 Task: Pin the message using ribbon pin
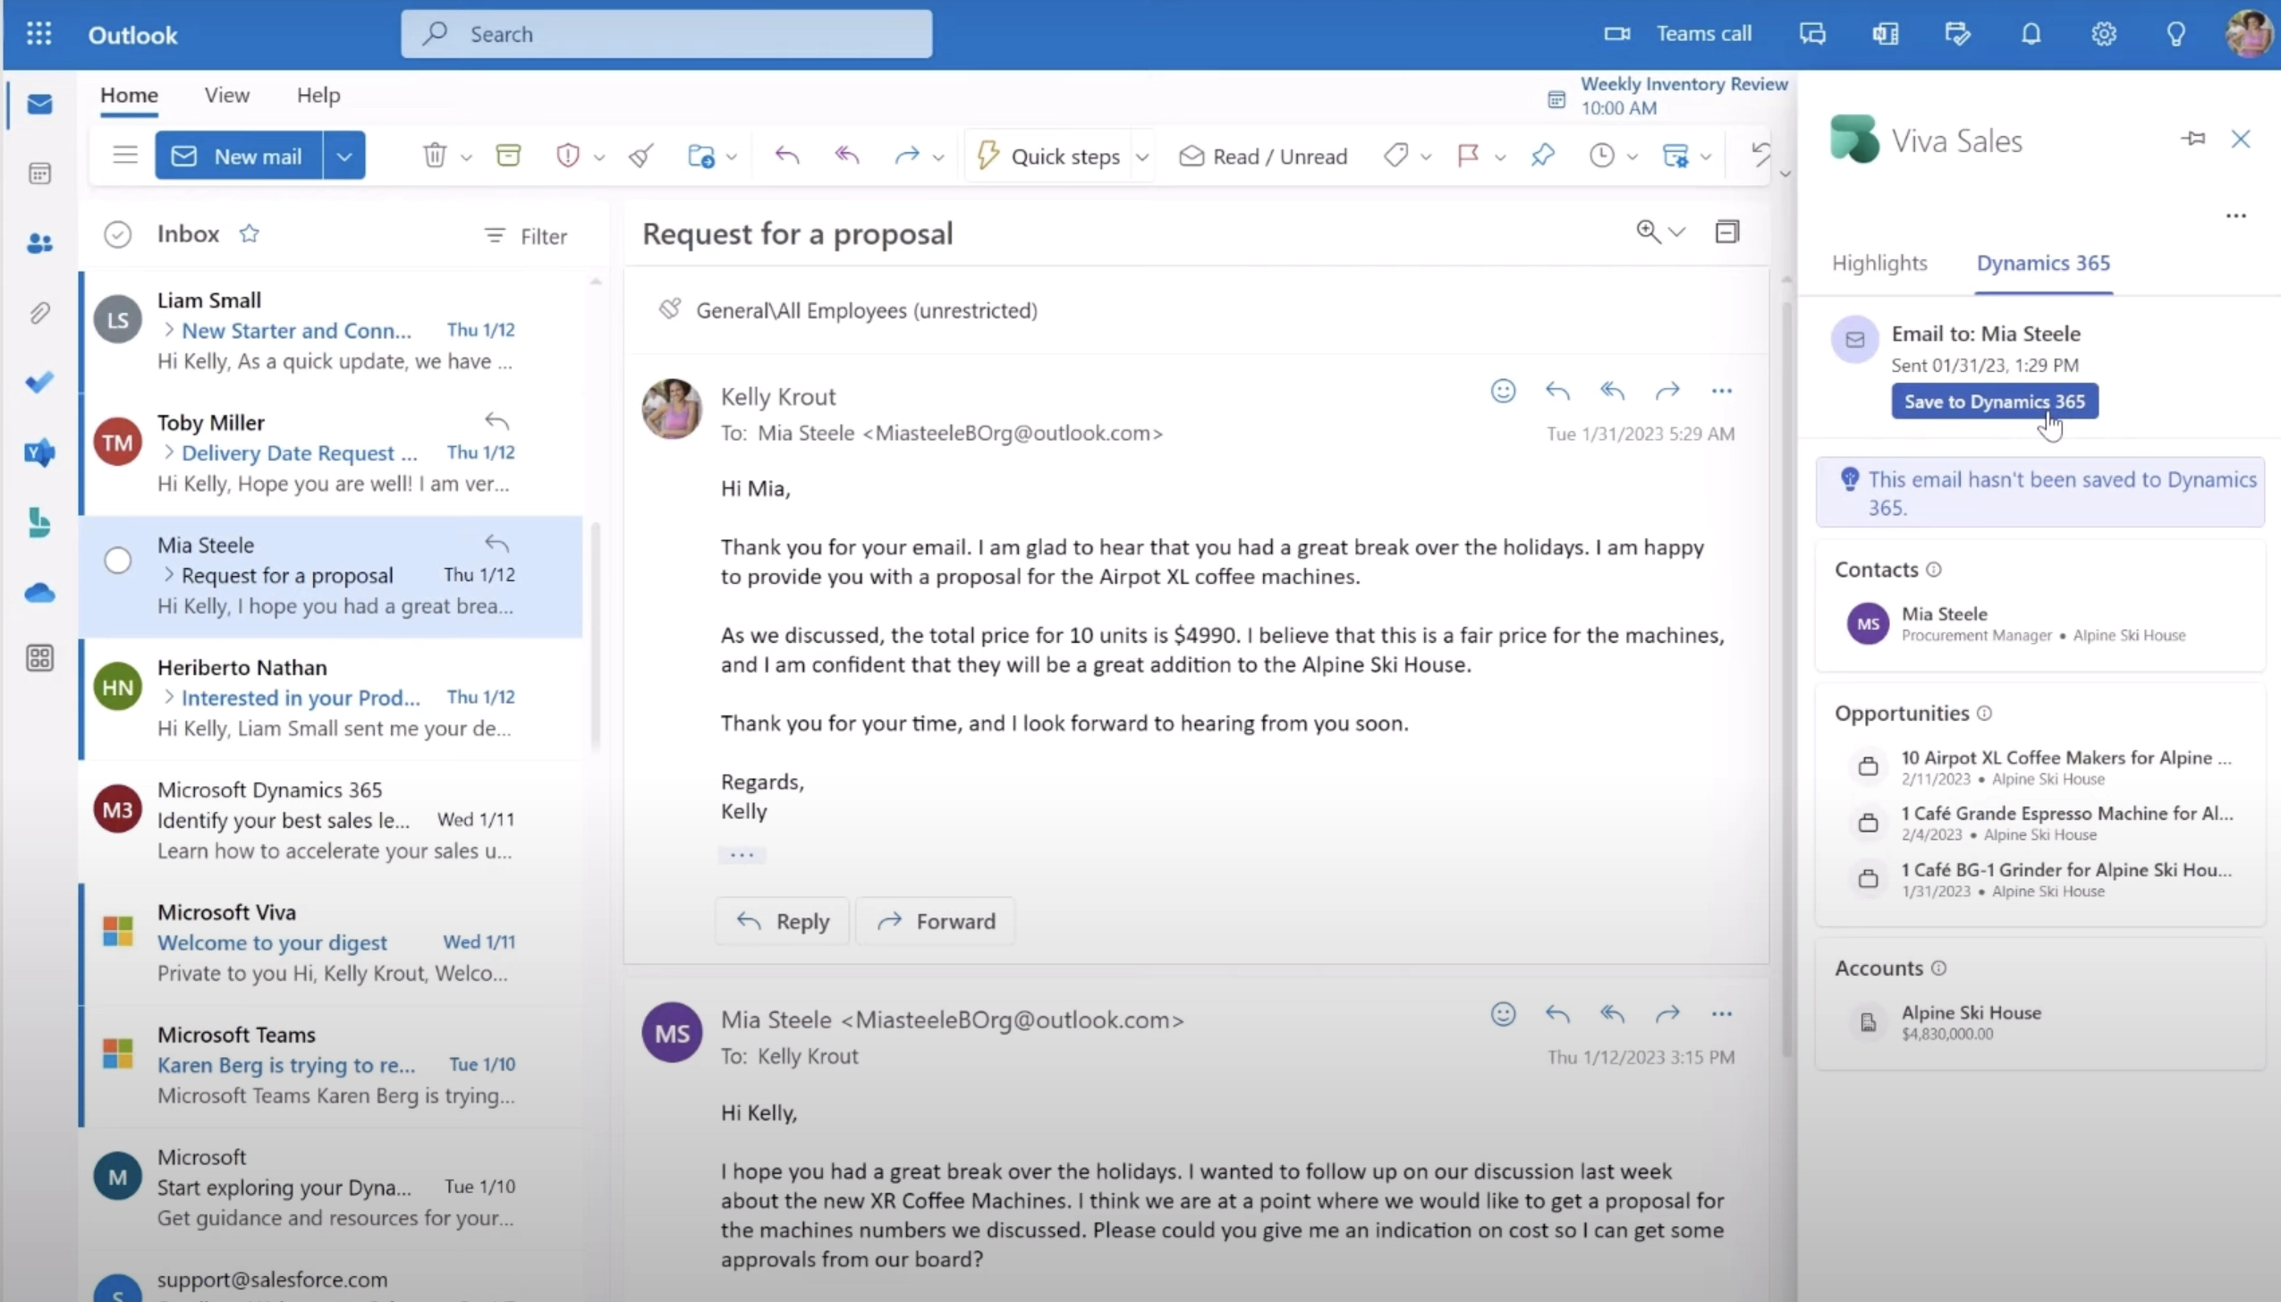pos(1542,156)
